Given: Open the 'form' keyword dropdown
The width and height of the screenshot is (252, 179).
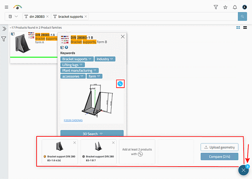Looking at the screenshot, I should pos(94,76).
